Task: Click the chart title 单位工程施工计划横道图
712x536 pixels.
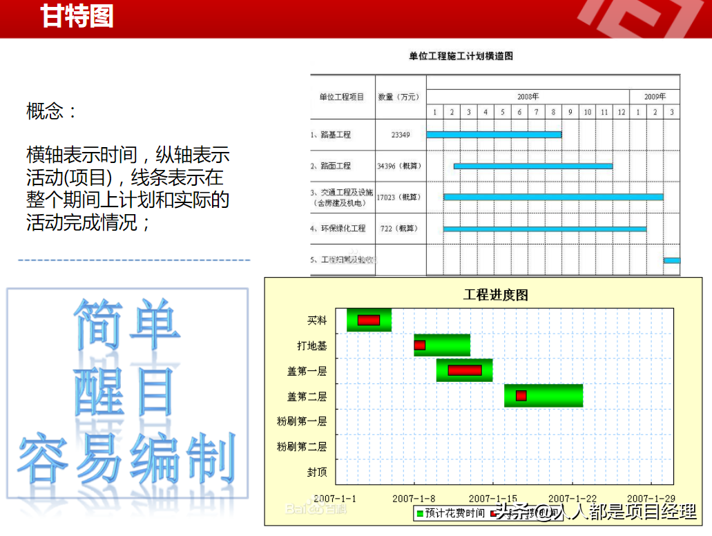Action: click(461, 56)
